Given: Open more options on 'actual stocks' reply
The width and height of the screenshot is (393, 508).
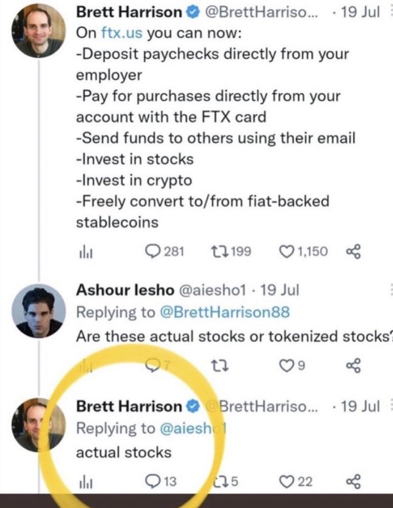Looking at the screenshot, I should pos(389,407).
